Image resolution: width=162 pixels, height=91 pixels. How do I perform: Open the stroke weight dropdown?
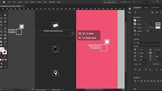[153, 24]
